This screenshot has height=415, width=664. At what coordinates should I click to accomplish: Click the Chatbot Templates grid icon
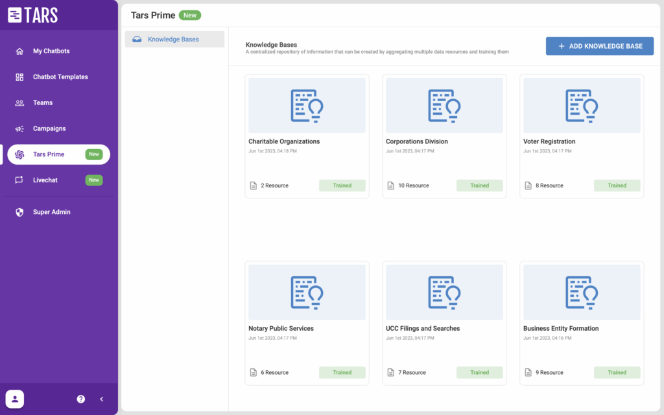coord(19,77)
